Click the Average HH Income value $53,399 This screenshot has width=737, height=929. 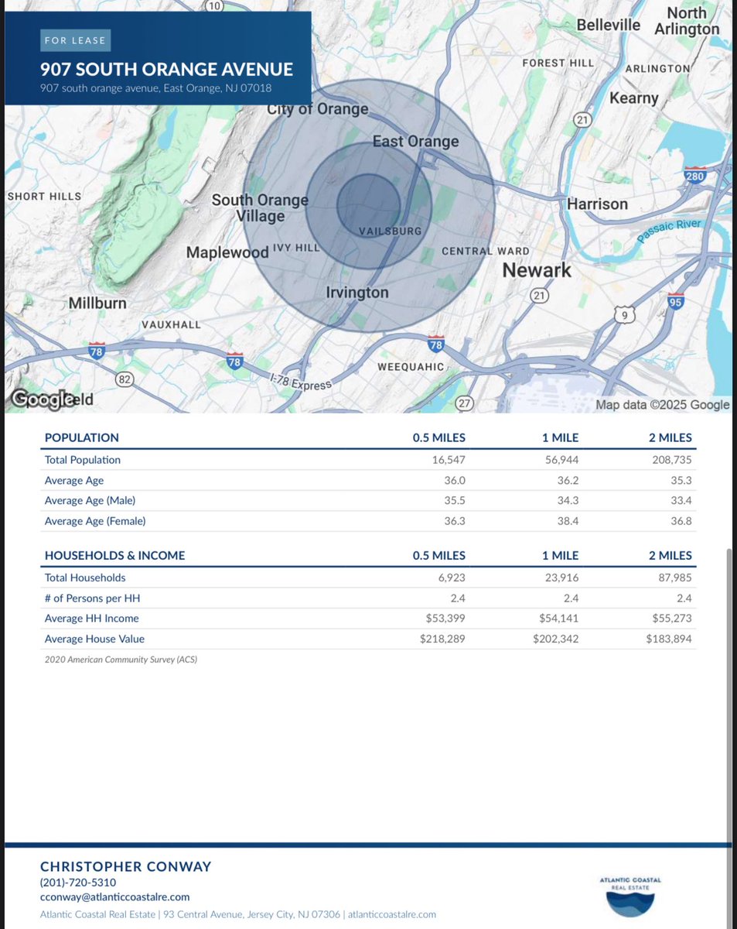click(x=446, y=619)
